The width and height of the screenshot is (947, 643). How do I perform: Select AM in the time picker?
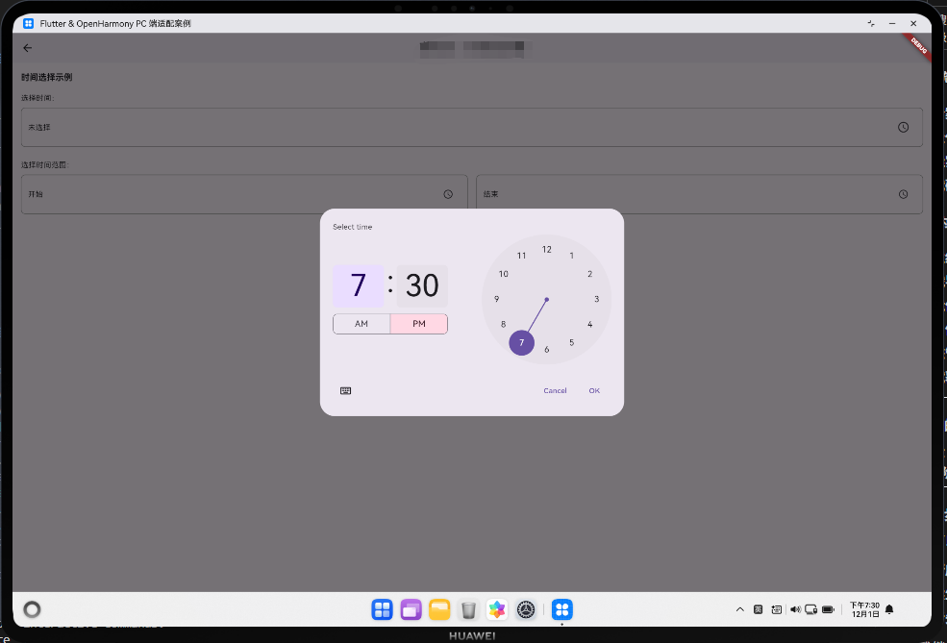(x=361, y=324)
